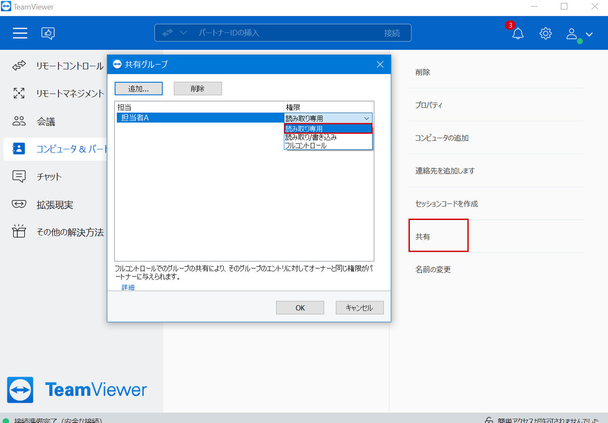
Task: Click 削除 in the right action panel
Action: (x=423, y=72)
